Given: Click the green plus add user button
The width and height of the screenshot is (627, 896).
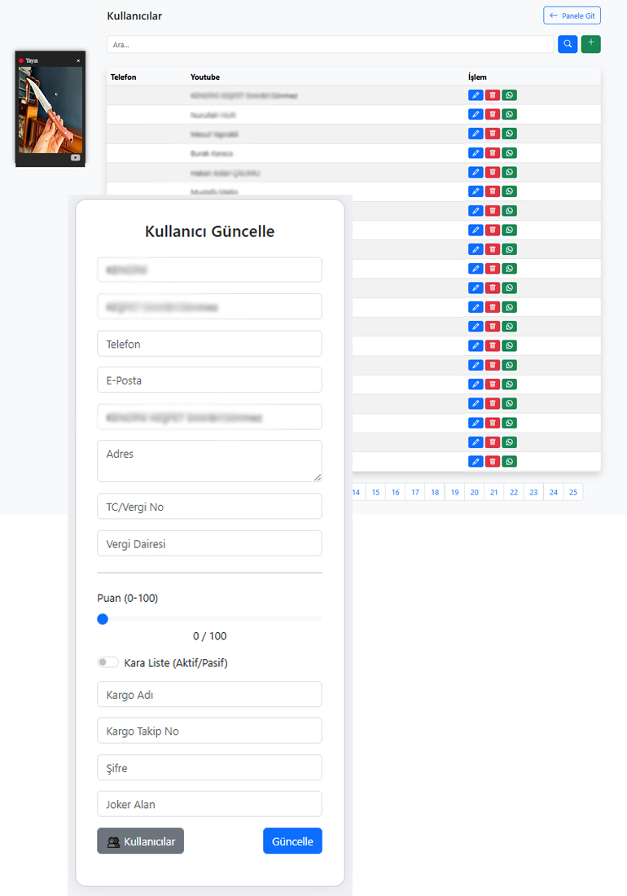Looking at the screenshot, I should click(x=590, y=44).
